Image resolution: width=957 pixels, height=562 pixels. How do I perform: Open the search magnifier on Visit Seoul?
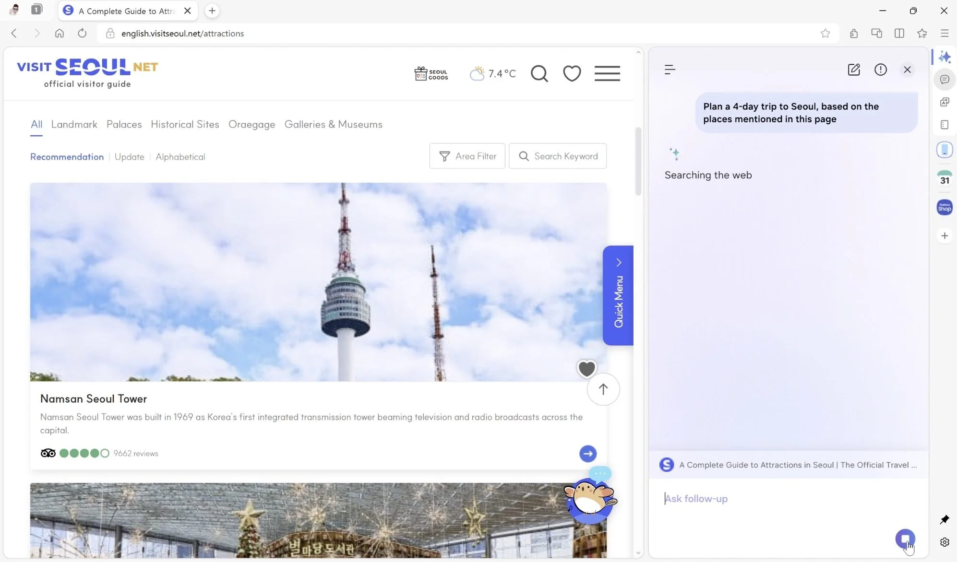pos(539,73)
